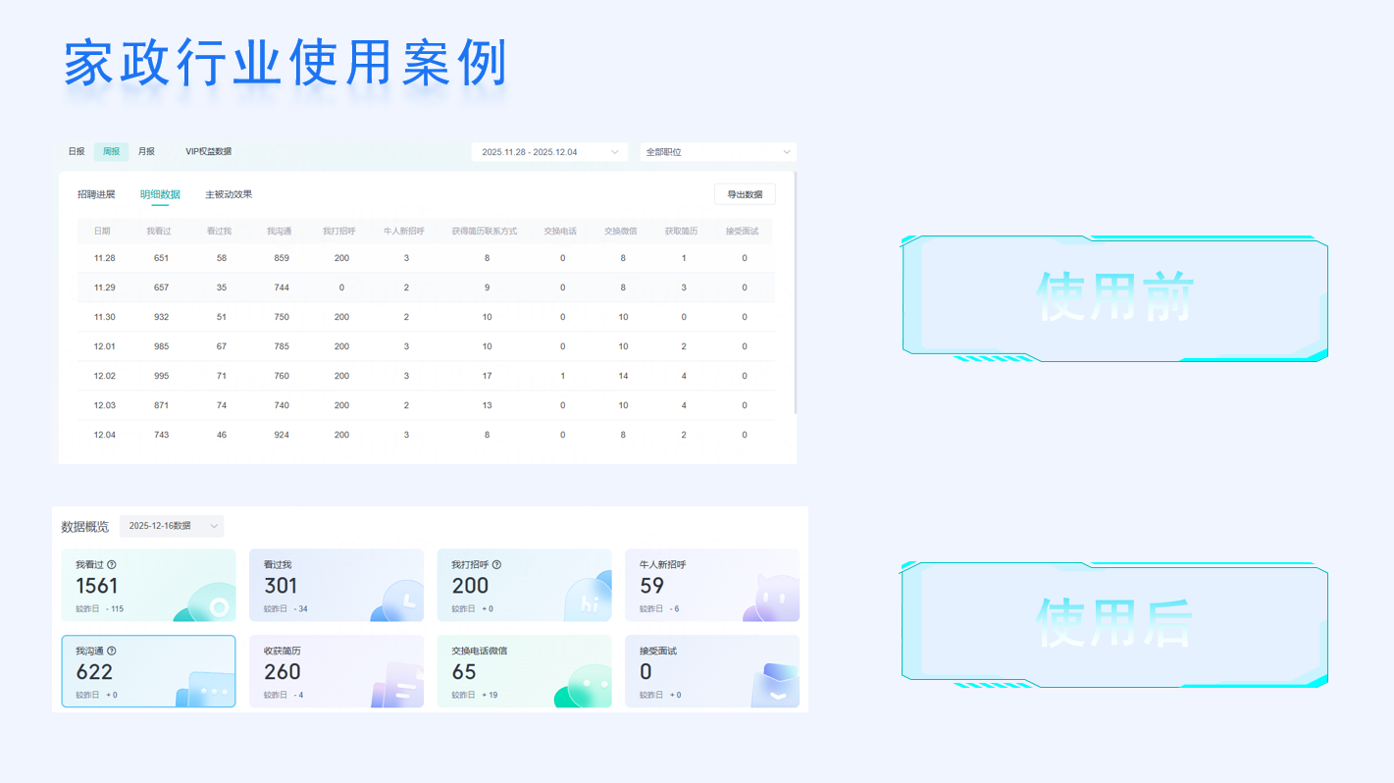Click the 12.03 date cell
Image resolution: width=1394 pixels, height=783 pixels.
click(x=105, y=405)
